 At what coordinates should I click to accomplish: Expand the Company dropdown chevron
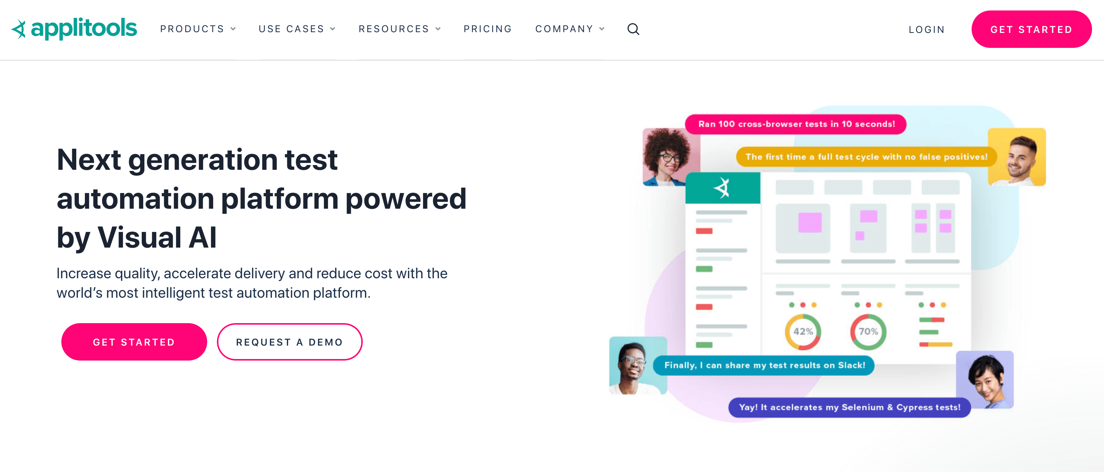pyautogui.click(x=602, y=29)
